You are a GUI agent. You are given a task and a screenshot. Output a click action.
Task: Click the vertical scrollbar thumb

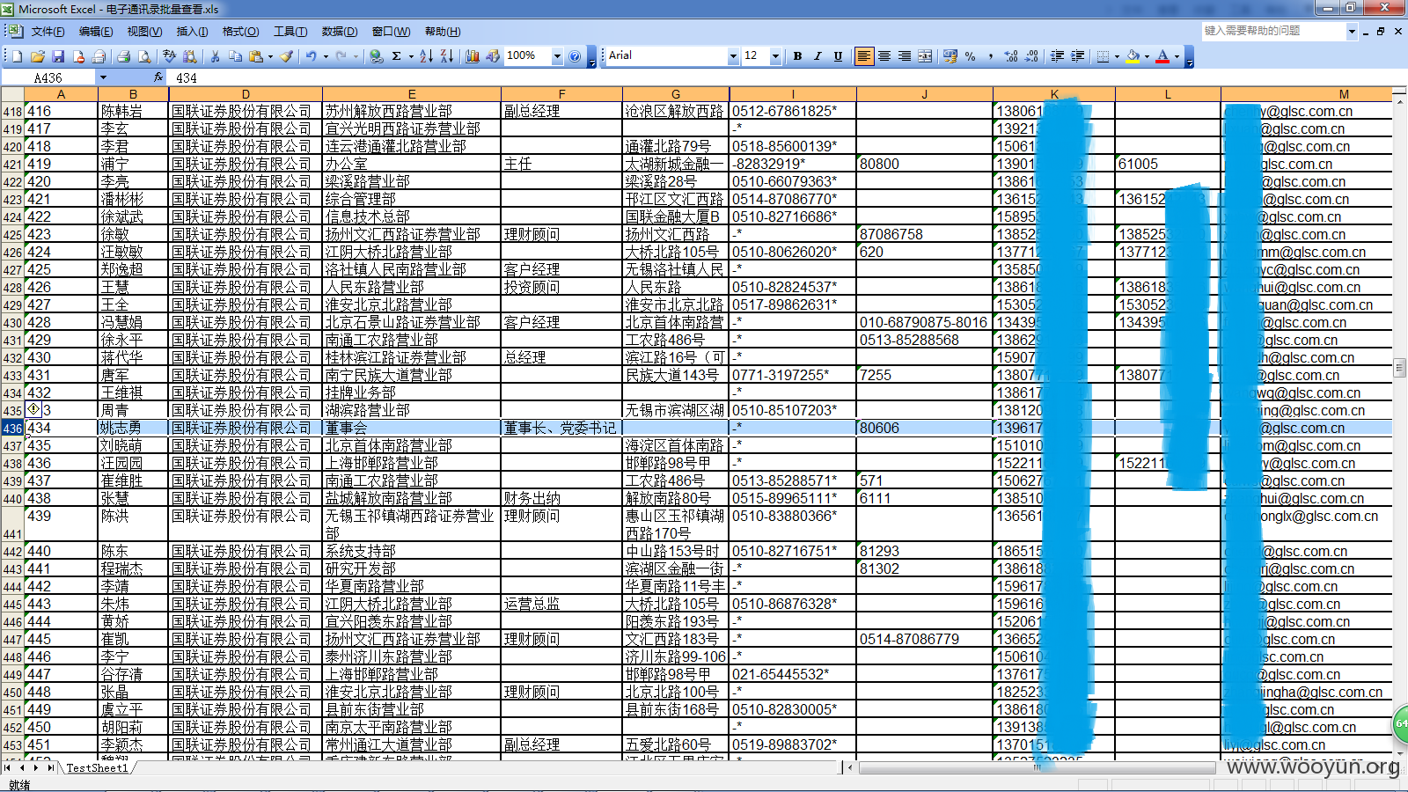point(1400,367)
